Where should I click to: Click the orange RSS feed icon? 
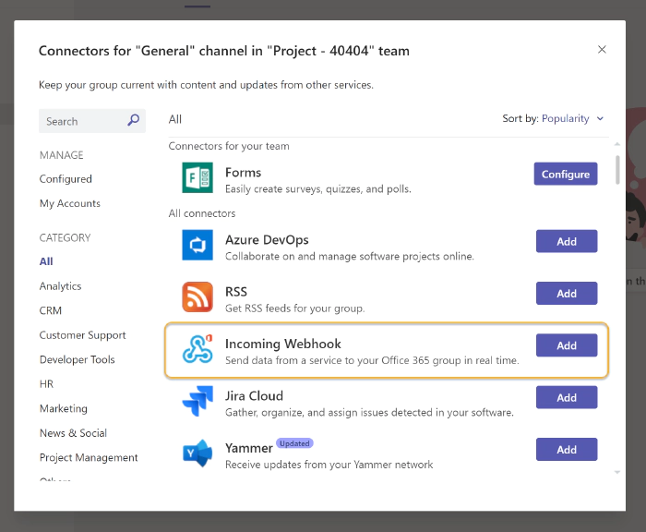pos(197,296)
